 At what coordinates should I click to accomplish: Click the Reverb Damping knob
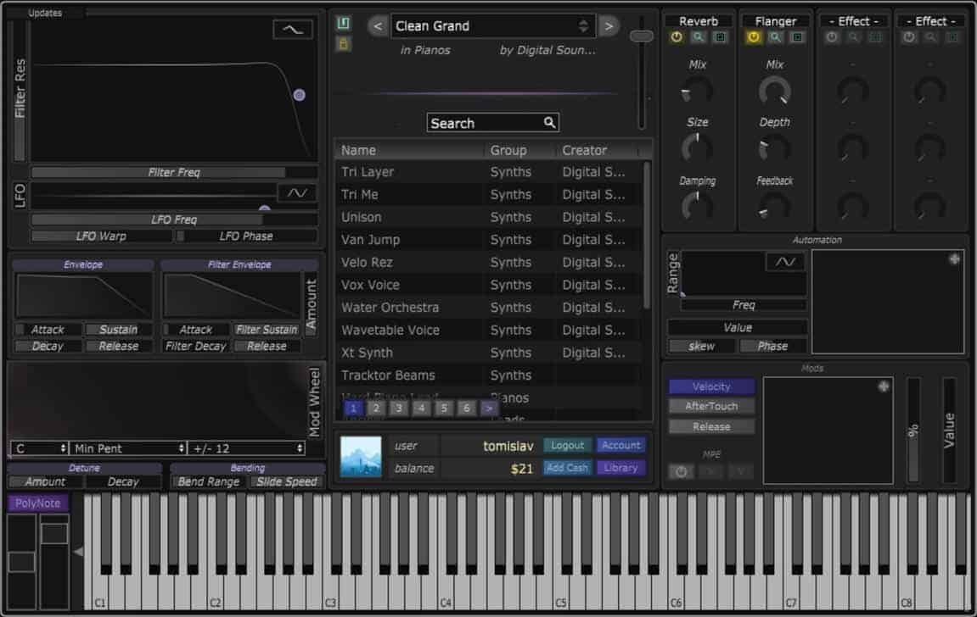[x=697, y=205]
